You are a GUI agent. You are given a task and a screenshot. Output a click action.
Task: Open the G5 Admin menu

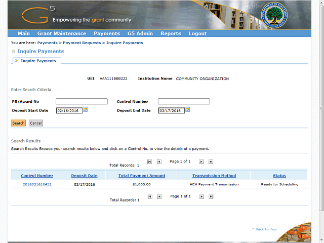pos(140,33)
